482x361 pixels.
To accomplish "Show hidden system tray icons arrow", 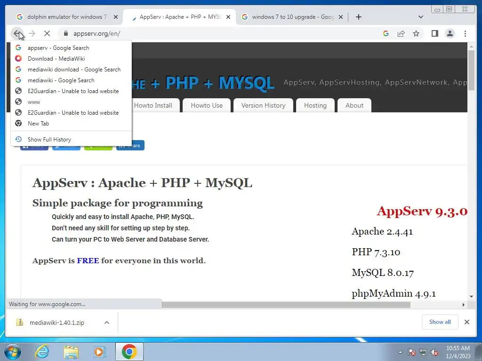I will click(x=400, y=352).
